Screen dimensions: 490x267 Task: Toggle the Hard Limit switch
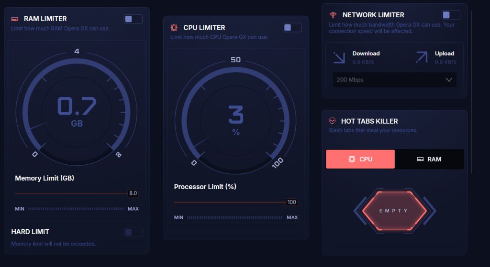tap(133, 232)
